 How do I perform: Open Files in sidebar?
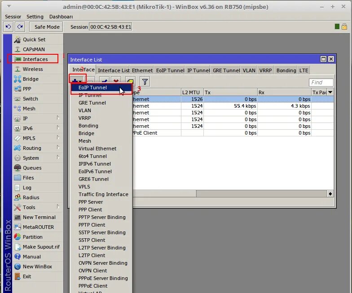pyautogui.click(x=38, y=178)
